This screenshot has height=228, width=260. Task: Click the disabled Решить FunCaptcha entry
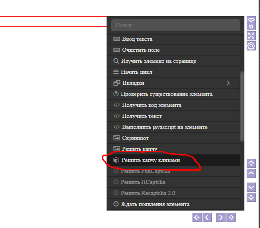coord(173,171)
